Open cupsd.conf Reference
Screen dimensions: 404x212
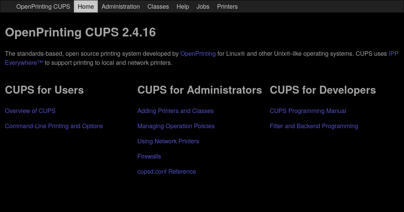[x=167, y=172]
